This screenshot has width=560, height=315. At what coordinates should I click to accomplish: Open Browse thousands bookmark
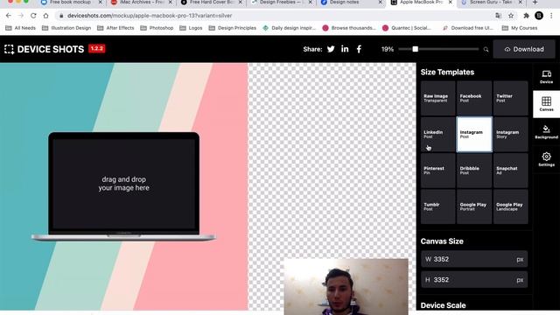[x=349, y=28]
